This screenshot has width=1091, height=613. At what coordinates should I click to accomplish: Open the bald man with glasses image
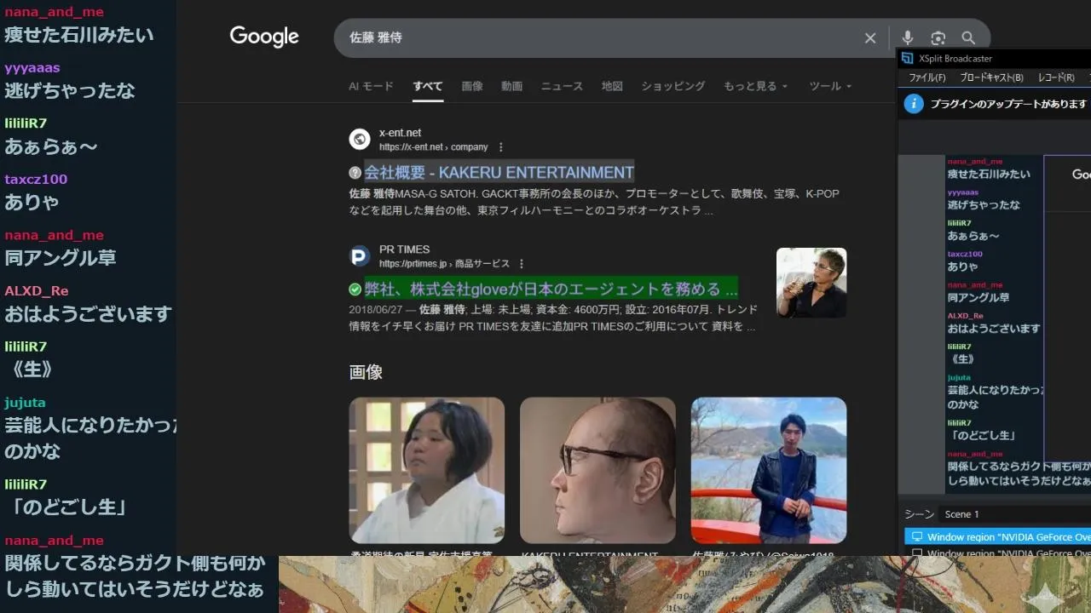point(597,470)
